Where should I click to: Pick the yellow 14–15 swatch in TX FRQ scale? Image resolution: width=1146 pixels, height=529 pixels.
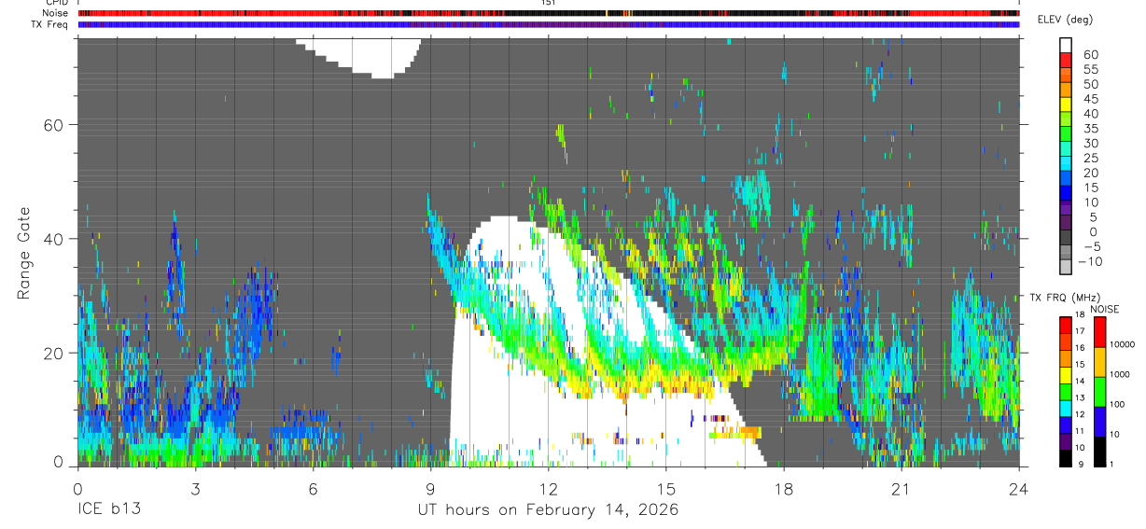click(x=1066, y=375)
